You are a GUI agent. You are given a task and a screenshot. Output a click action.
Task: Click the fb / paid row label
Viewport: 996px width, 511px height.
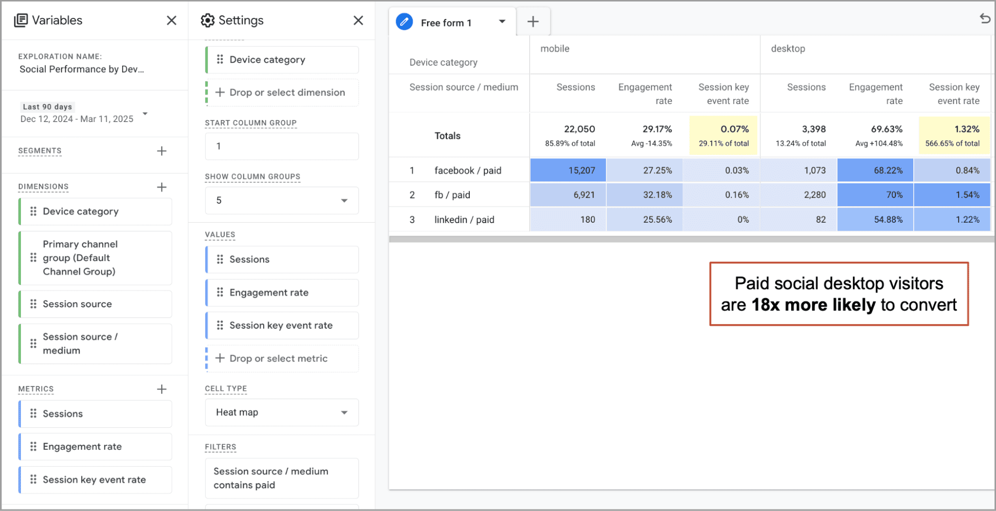click(x=452, y=195)
